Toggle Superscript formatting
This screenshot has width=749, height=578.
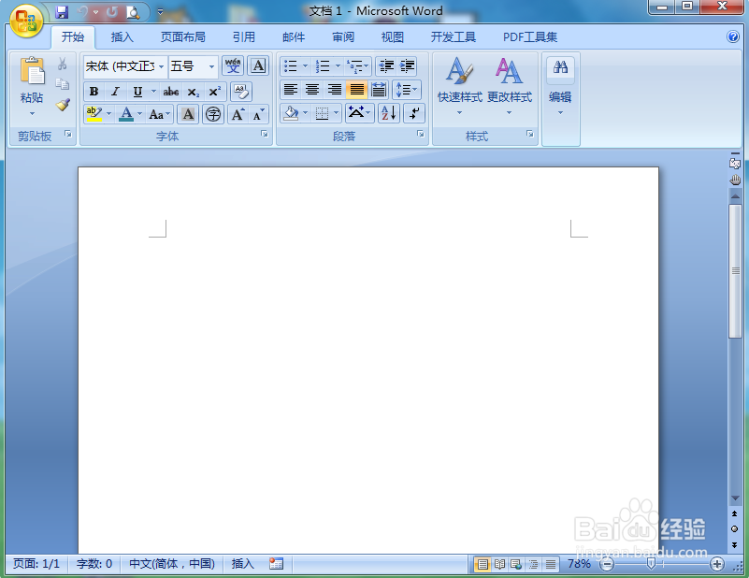[214, 92]
